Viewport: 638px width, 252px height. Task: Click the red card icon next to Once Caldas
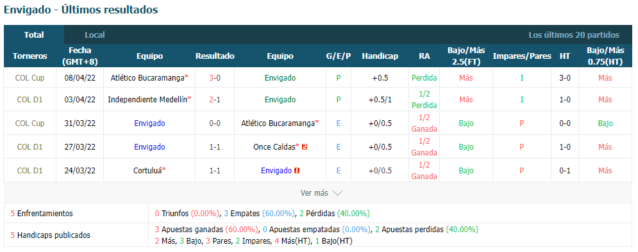(305, 147)
